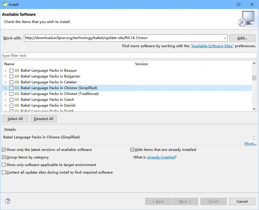259x210 pixels.
Task: Click the category icon for Basque language pack
Action: 17,70
